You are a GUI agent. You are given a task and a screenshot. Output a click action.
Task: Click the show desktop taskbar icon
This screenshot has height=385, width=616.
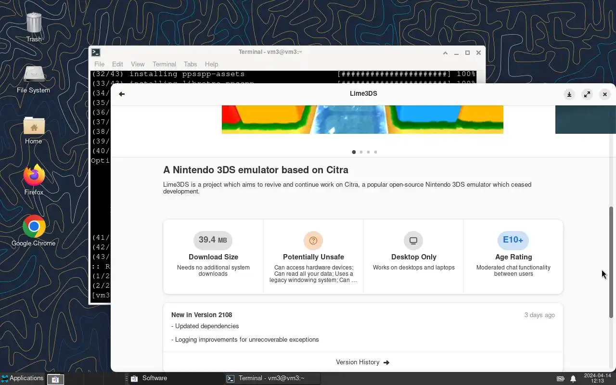(x=55, y=379)
